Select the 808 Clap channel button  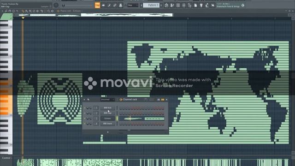pos(107,113)
